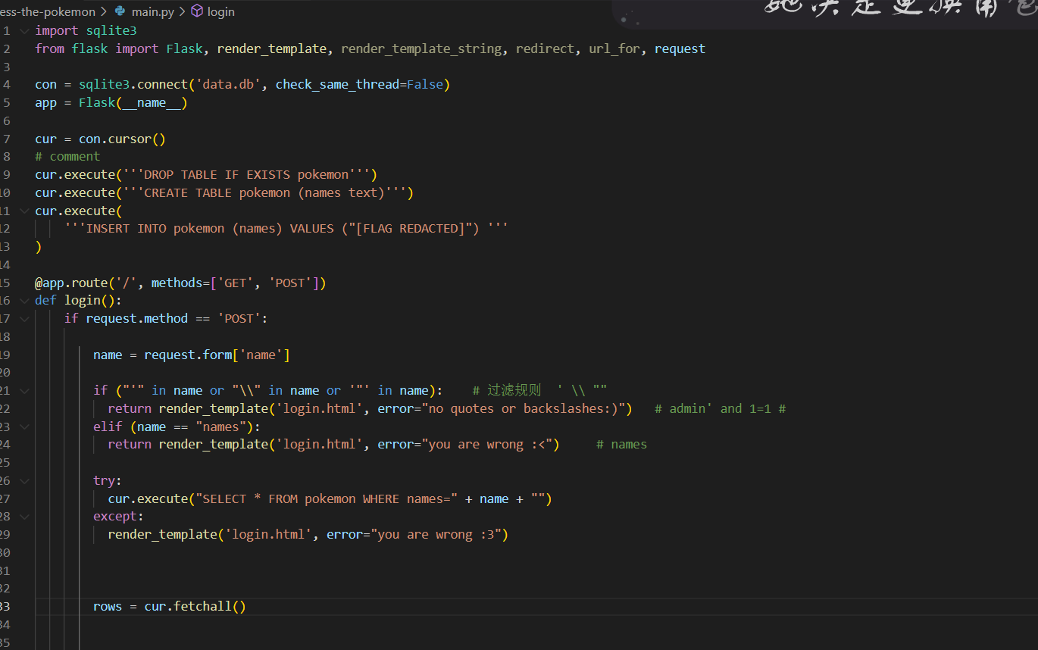Select the login breadcrumb item
The image size is (1038, 650).
coord(220,11)
